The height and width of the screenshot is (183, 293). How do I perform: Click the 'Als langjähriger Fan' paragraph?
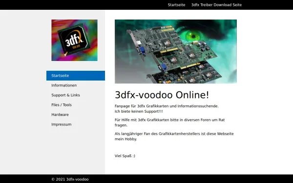[174, 136]
